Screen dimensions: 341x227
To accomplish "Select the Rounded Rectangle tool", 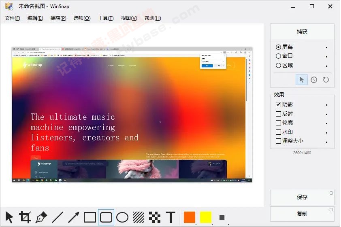I will pyautogui.click(x=106, y=217).
